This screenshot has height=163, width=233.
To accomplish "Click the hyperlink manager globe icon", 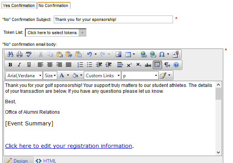I will (143, 54).
